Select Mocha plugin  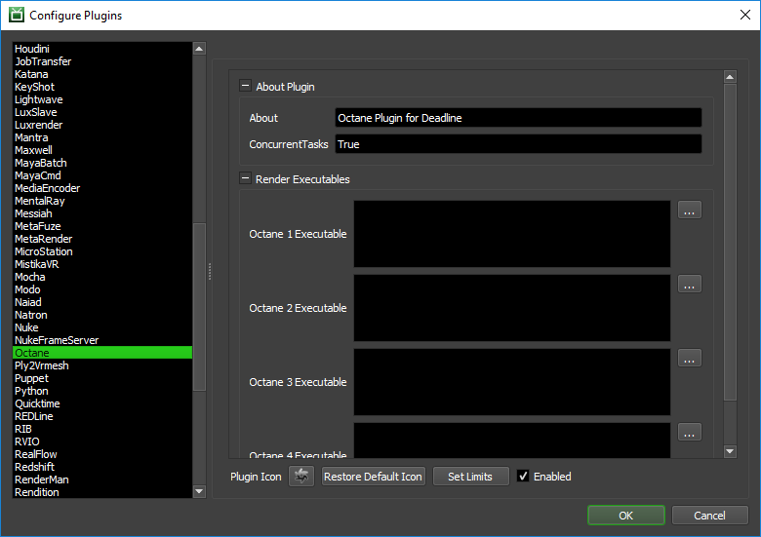pos(102,277)
